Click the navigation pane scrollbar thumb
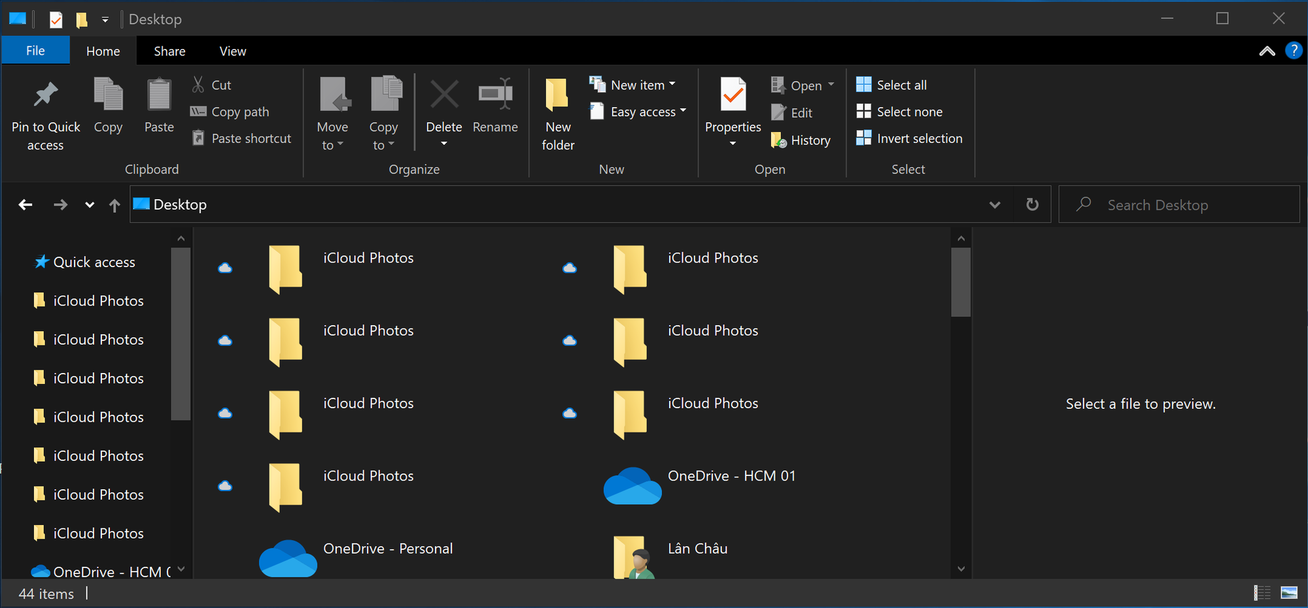1308x608 pixels. 181,334
